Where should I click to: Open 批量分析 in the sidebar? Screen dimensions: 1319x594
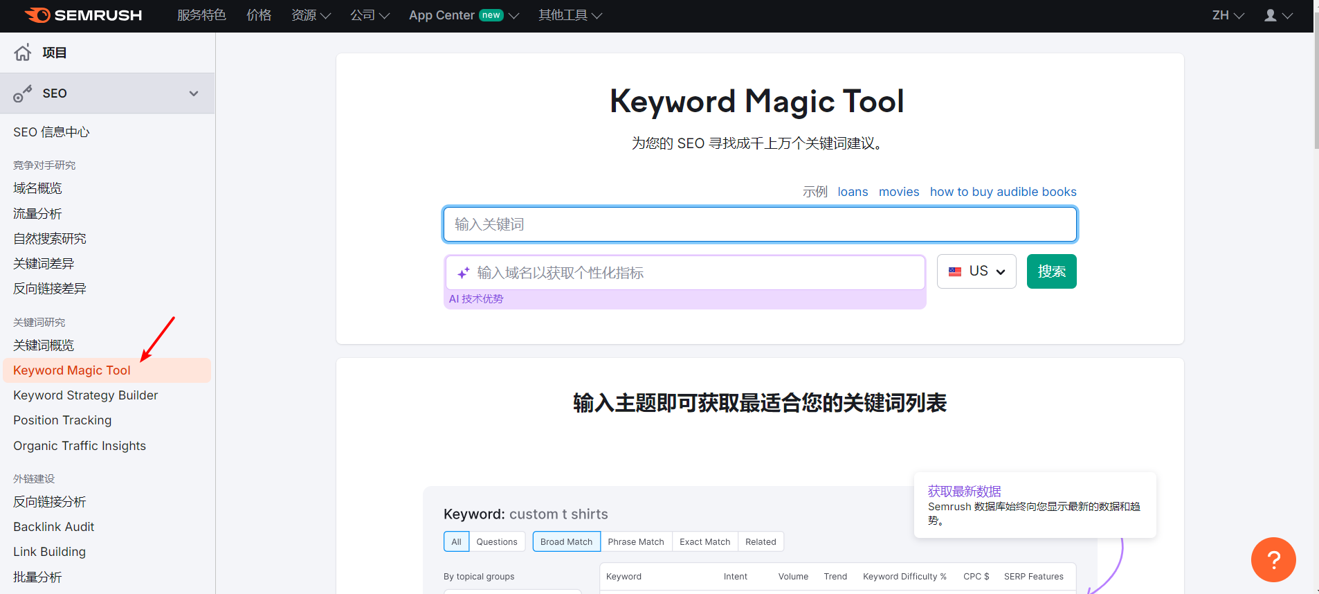coord(37,577)
